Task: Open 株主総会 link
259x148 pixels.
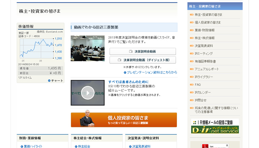Action: point(84,147)
